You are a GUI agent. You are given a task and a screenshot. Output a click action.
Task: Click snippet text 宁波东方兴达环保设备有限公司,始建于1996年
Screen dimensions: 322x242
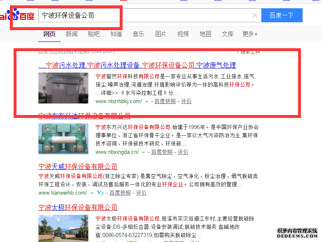[150, 127]
